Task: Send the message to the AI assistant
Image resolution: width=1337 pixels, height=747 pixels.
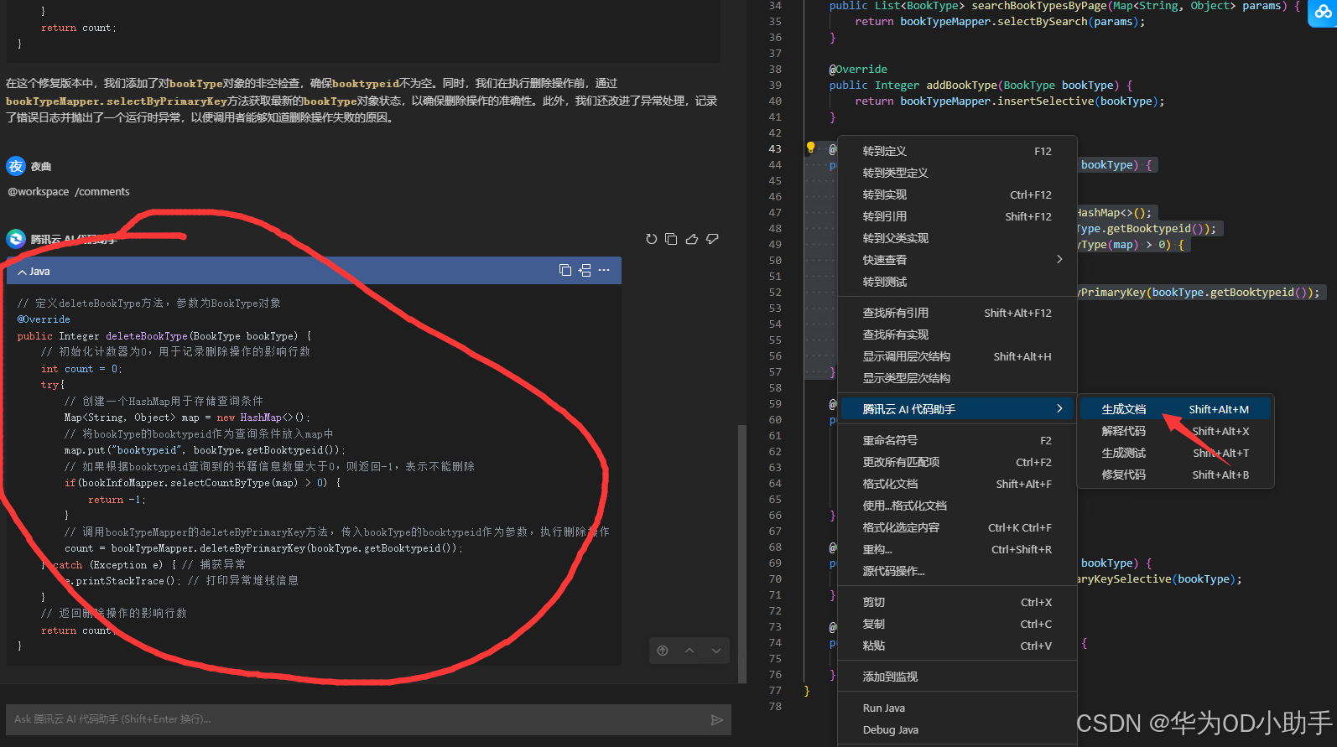Action: [716, 719]
